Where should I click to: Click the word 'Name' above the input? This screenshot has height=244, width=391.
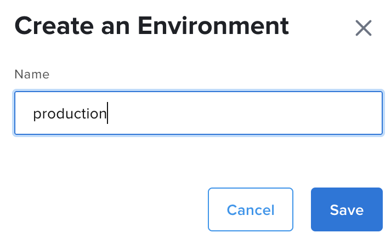pos(32,75)
